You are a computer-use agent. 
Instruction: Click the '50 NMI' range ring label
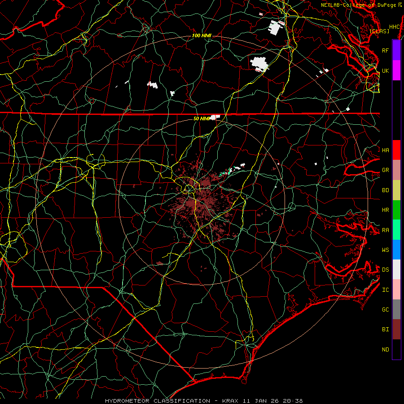pyautogui.click(x=202, y=119)
